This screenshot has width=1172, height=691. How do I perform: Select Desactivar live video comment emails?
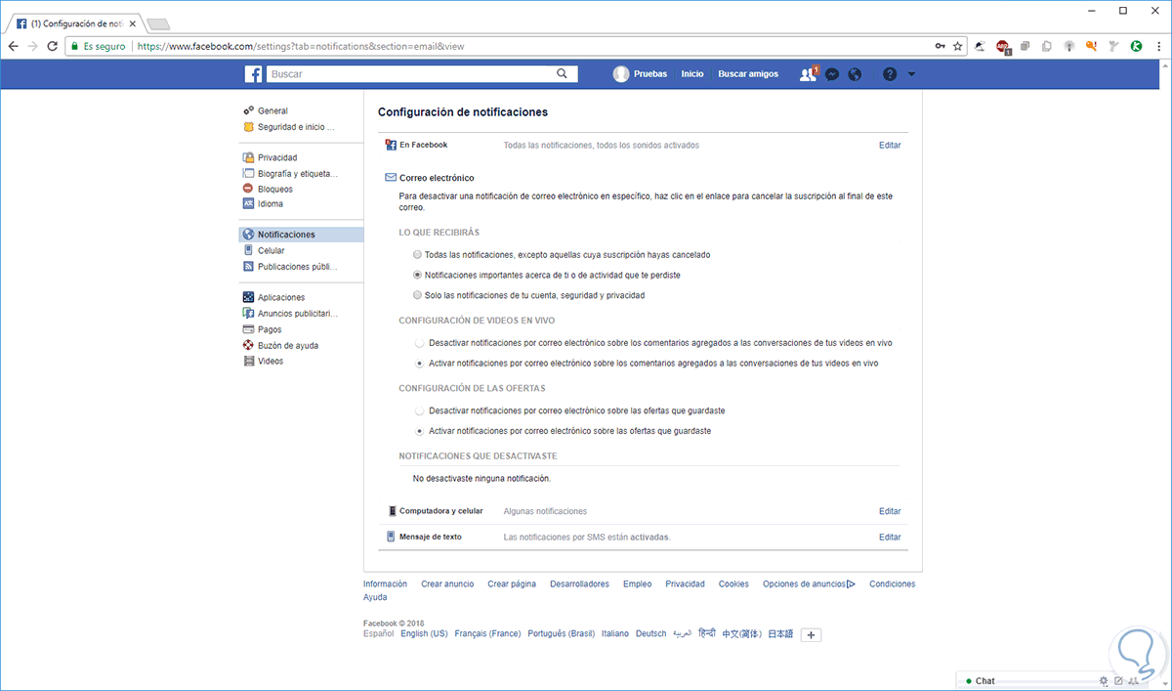(x=420, y=343)
